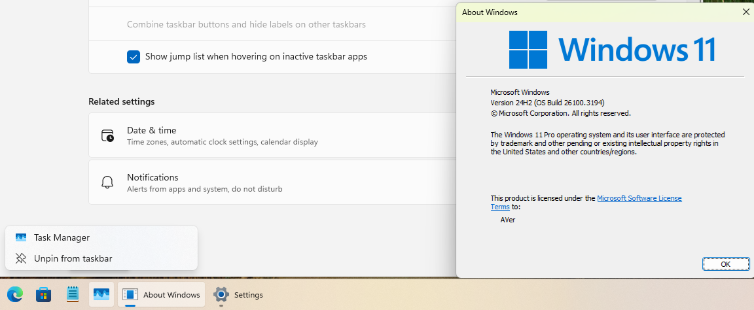Close the About Windows dialog
This screenshot has height=310, width=754.
pos(745,12)
